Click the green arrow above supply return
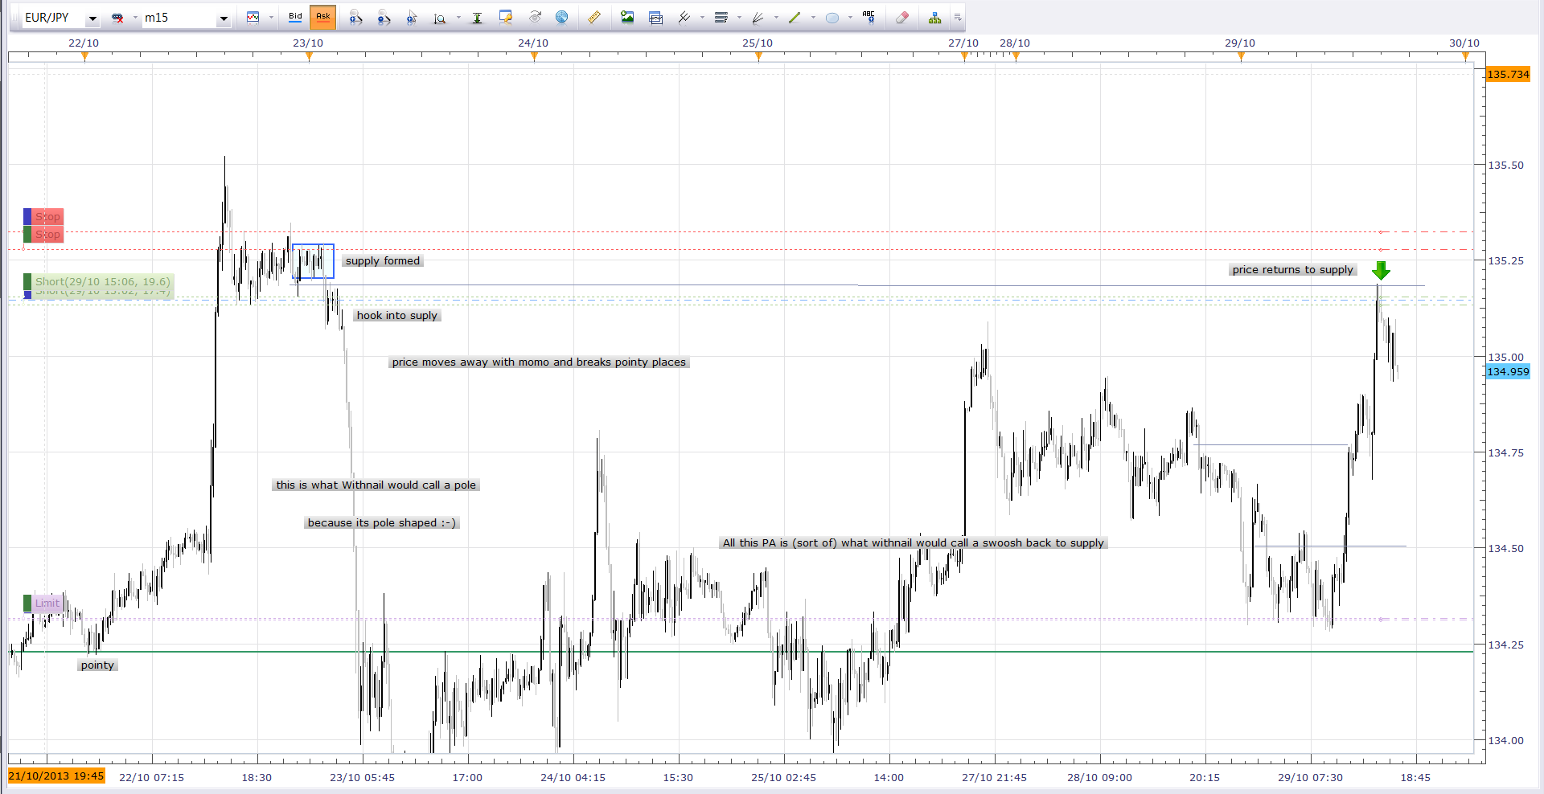The height and width of the screenshot is (794, 1544). pos(1381,270)
